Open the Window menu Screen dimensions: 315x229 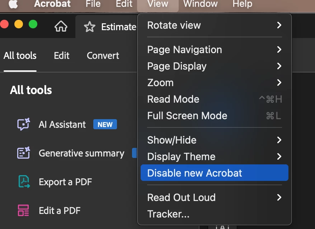201,4
